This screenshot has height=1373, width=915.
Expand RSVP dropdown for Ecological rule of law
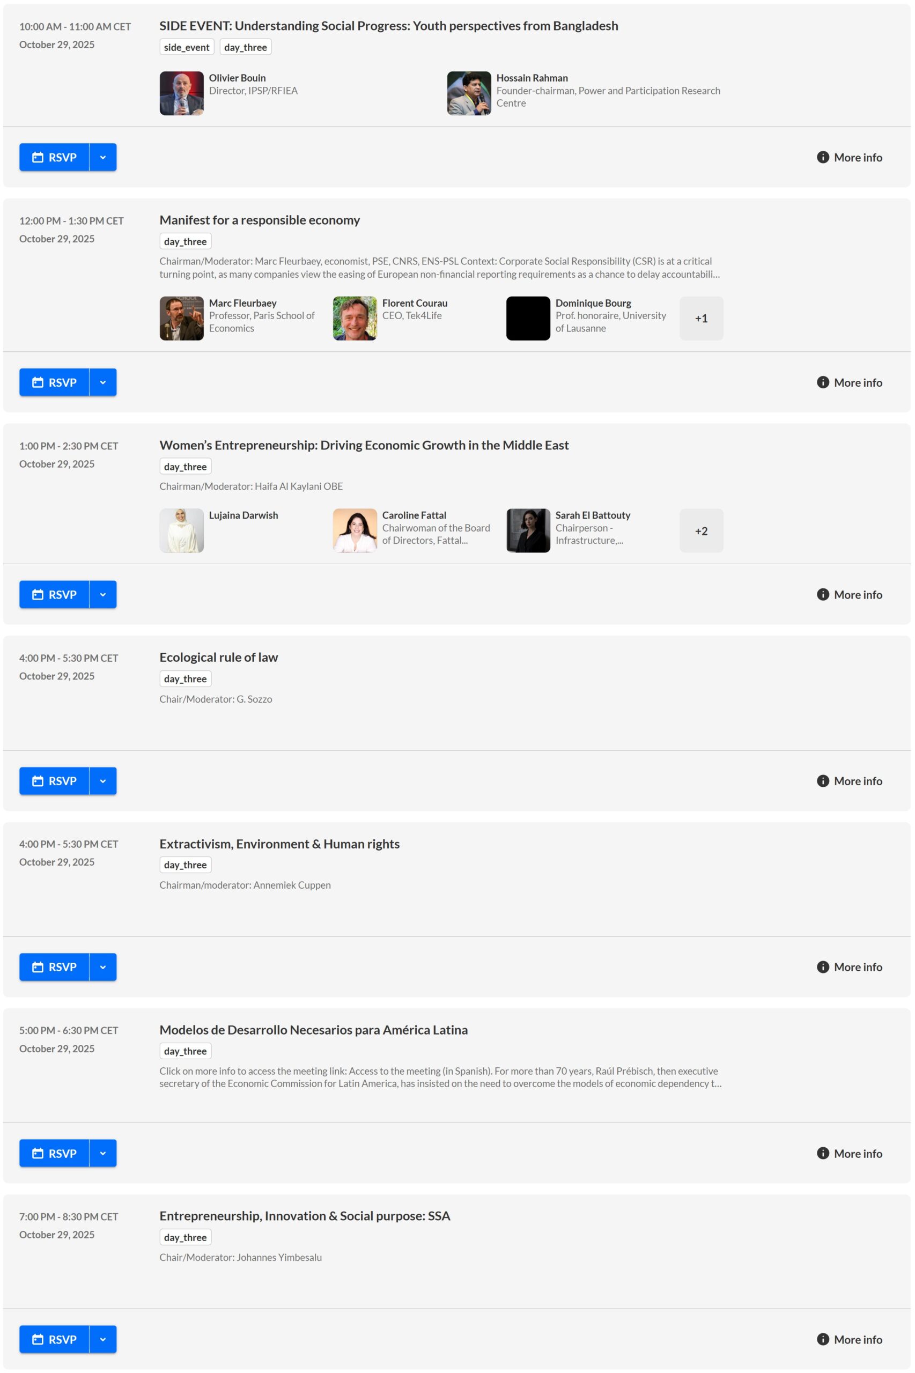pyautogui.click(x=102, y=781)
